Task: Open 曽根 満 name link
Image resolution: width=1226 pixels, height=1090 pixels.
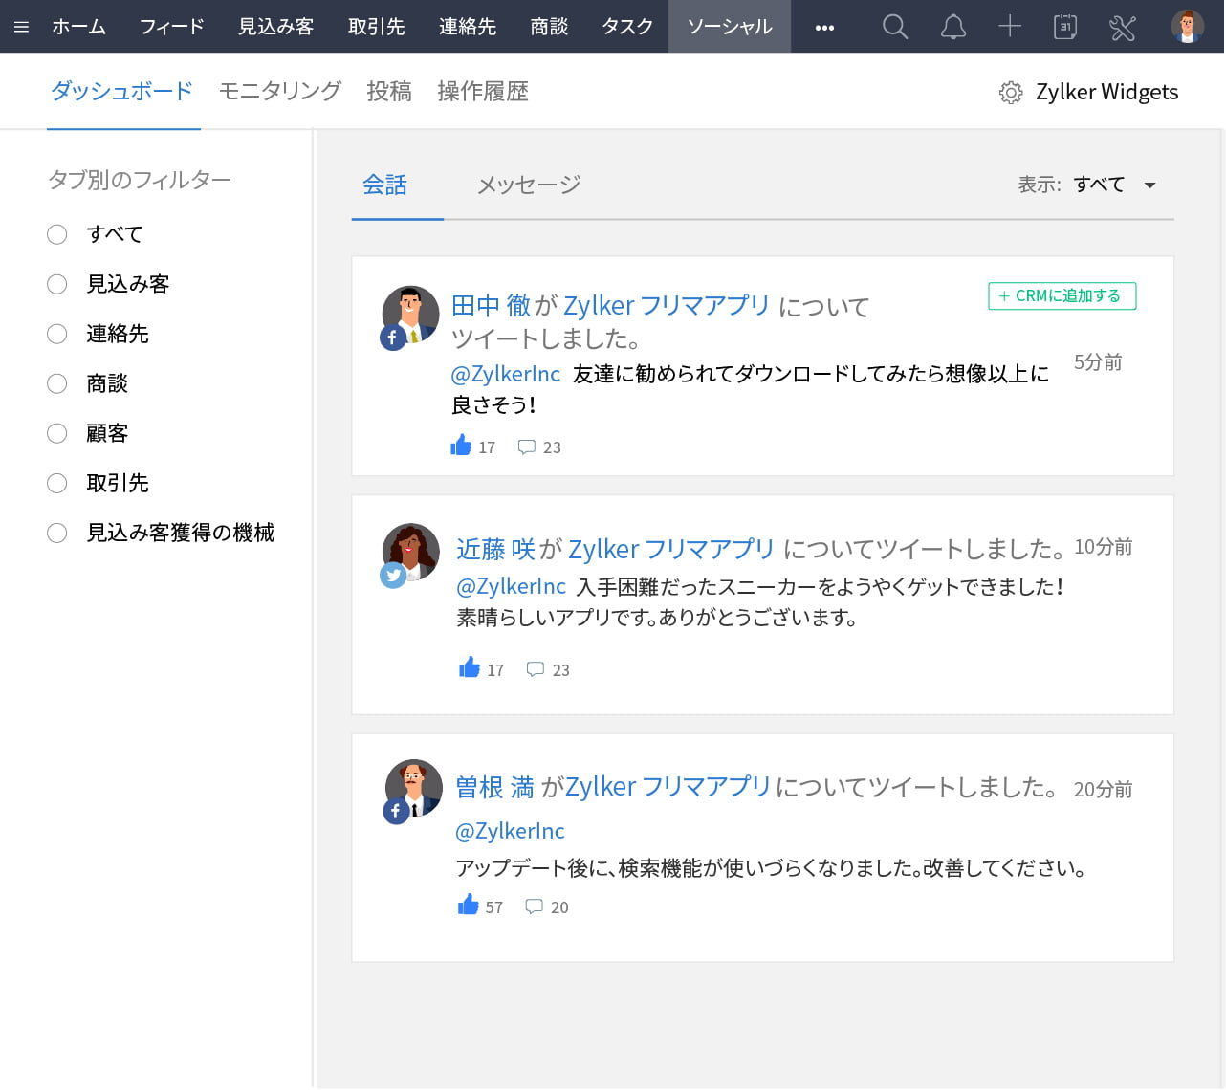Action: point(494,787)
